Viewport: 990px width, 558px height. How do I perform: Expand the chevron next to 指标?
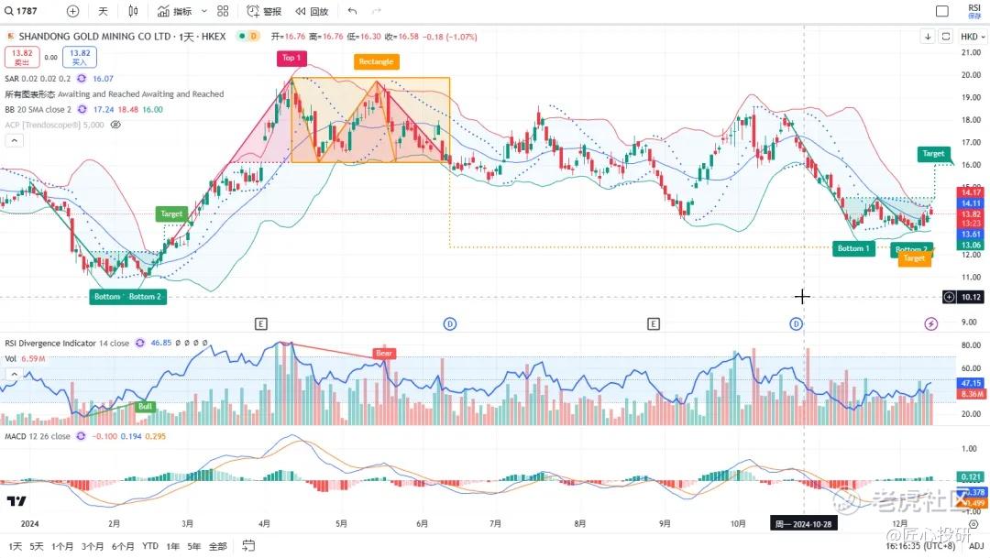pyautogui.click(x=203, y=11)
